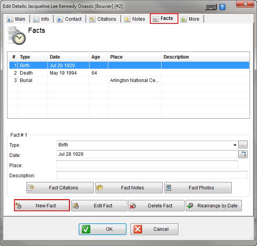Click the Place column header
This screenshot has width=257, height=246.
[135, 57]
